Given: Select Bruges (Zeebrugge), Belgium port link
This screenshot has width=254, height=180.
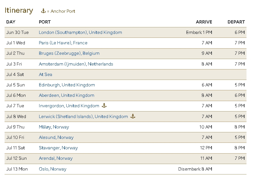Looking at the screenshot, I should pyautogui.click(x=69, y=53).
